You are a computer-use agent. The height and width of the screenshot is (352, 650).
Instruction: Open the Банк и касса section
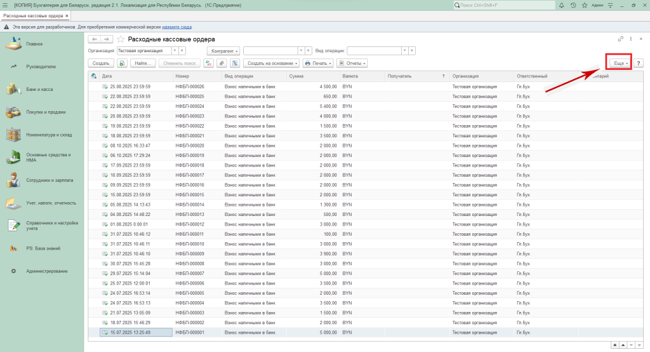[x=39, y=90]
